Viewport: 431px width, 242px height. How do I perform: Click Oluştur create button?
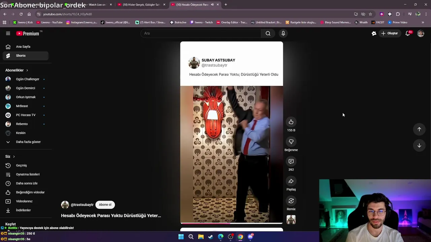(390, 33)
